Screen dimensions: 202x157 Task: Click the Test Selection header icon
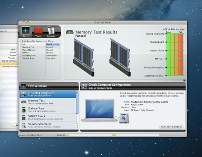pos(23,86)
